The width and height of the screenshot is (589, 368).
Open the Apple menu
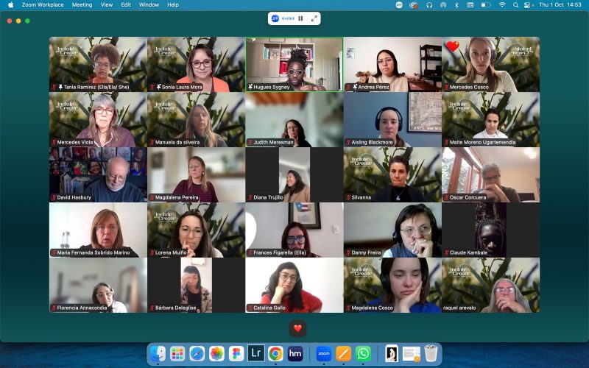pos(10,5)
